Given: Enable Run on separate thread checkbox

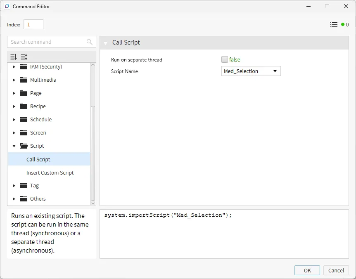Looking at the screenshot, I should point(225,59).
